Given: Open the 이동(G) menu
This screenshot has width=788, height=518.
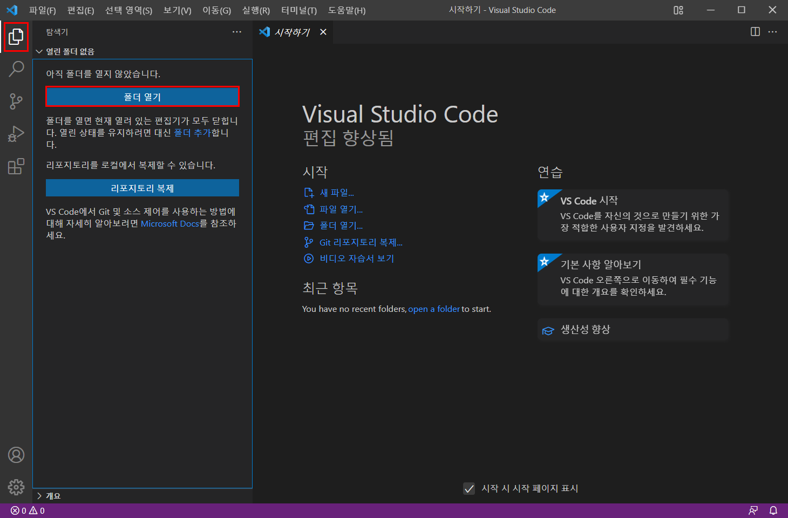Looking at the screenshot, I should pos(216,10).
